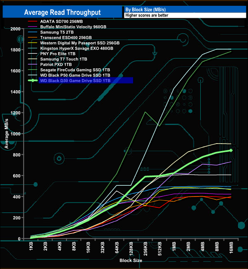Click the 1400 y-axis label

point(15,92)
